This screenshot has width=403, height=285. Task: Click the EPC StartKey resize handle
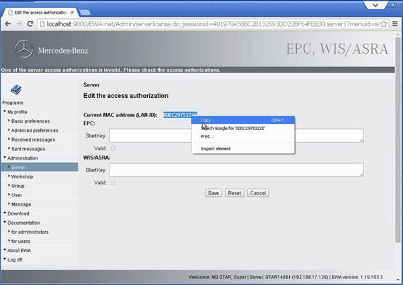(361, 140)
